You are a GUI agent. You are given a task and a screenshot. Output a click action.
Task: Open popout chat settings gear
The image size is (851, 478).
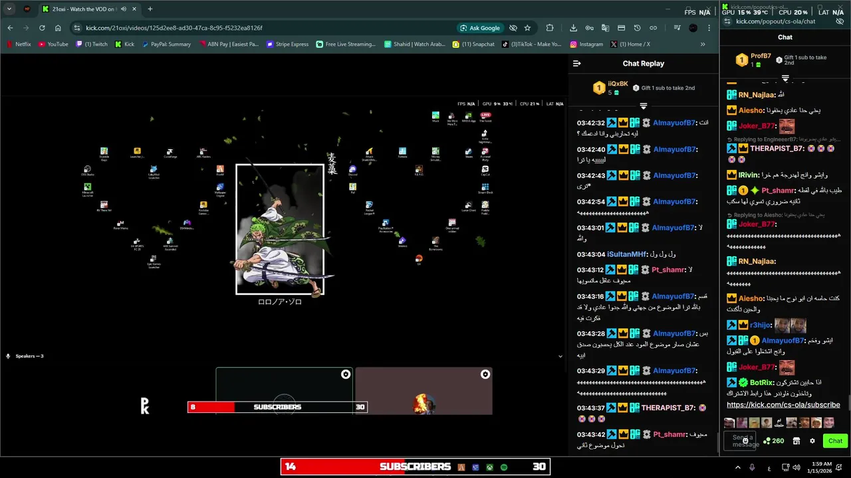pos(812,441)
